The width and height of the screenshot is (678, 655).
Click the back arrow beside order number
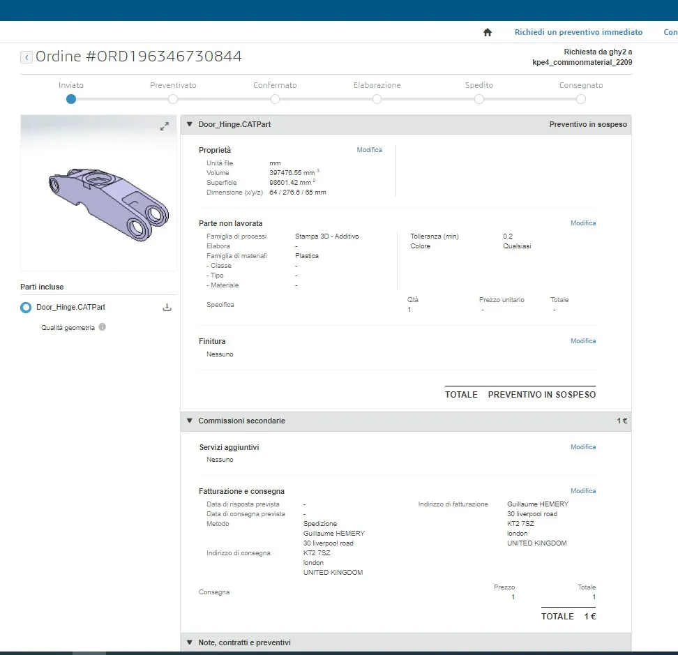pos(27,57)
